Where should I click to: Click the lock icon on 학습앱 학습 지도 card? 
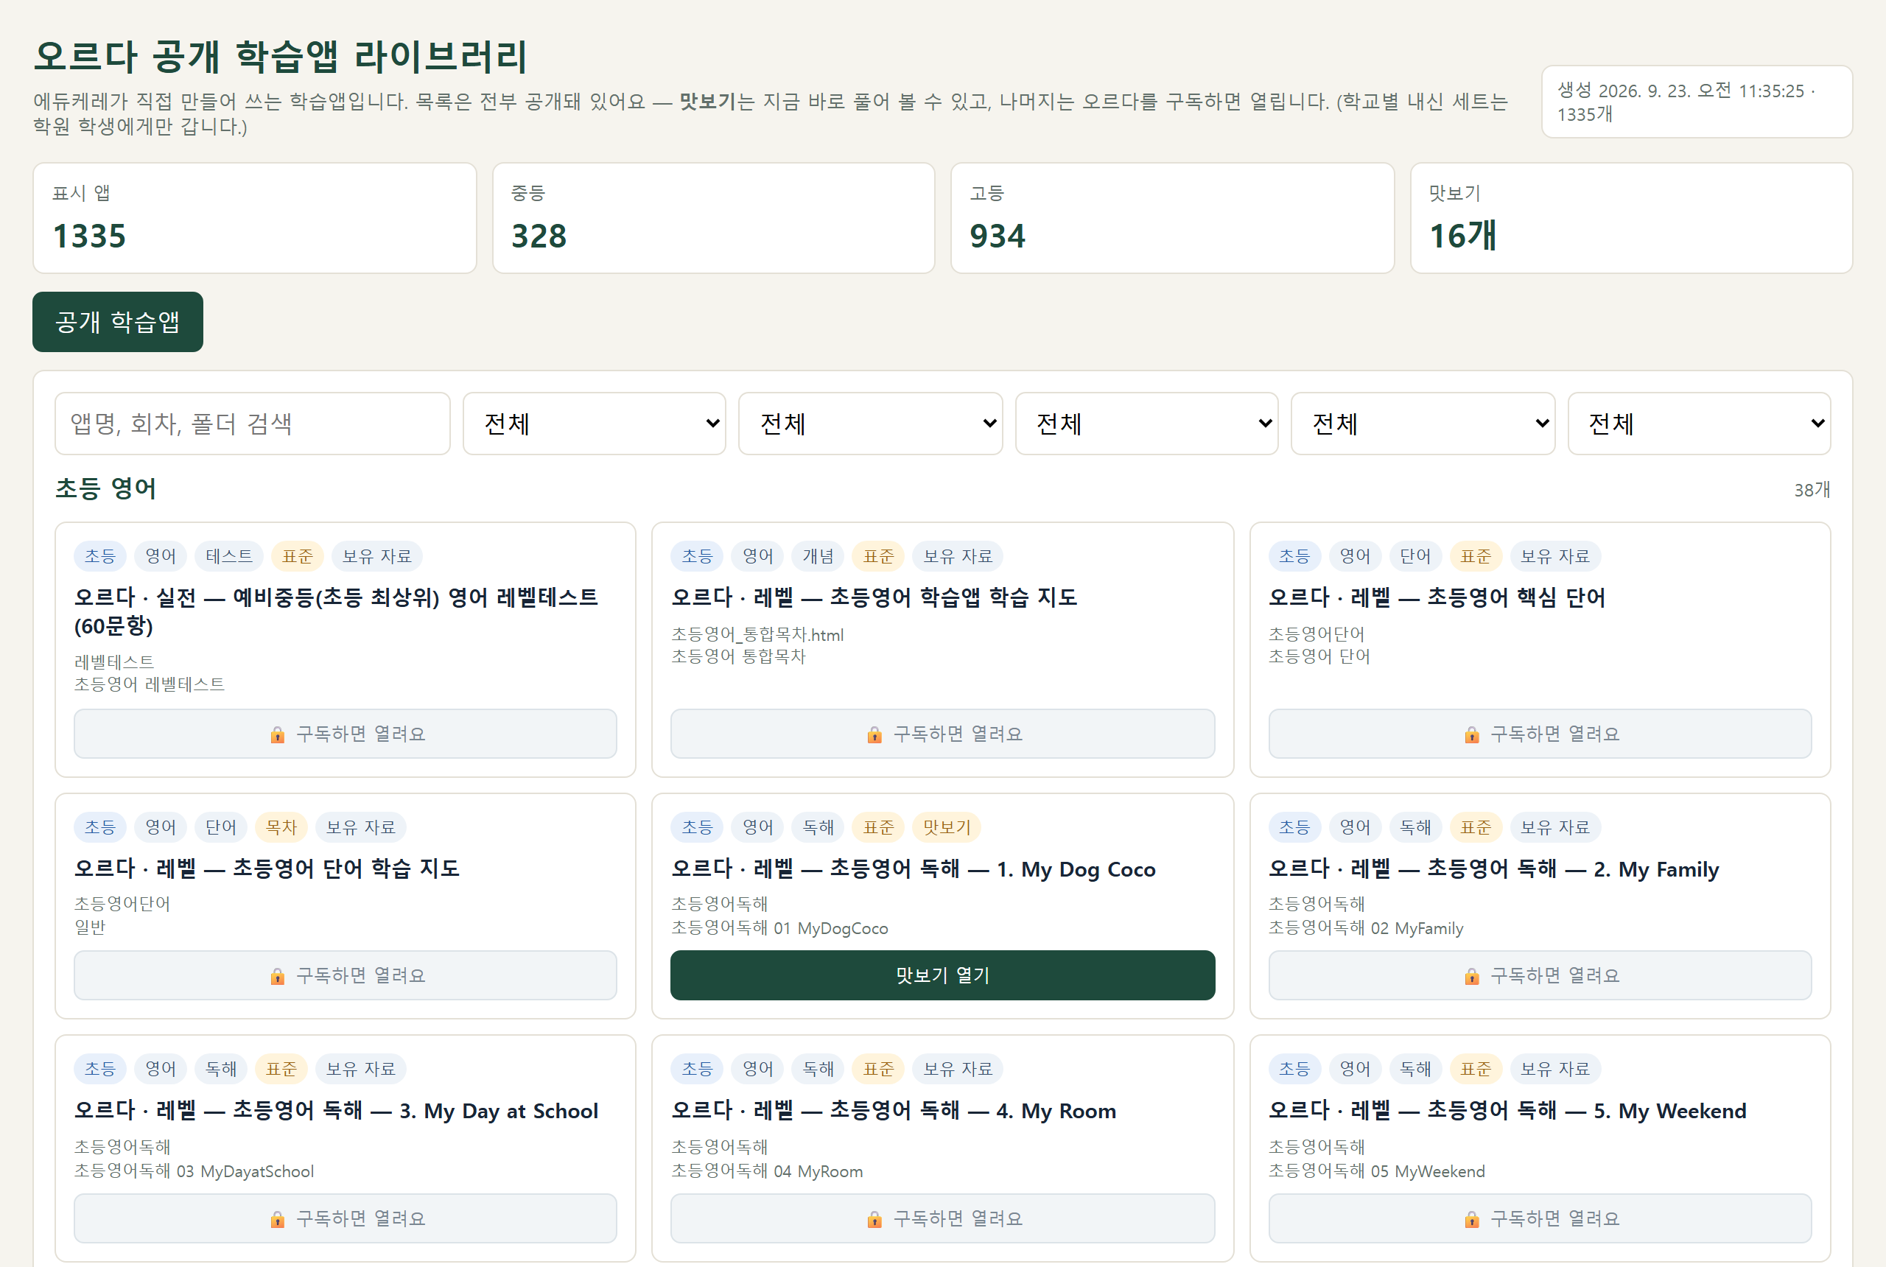click(874, 734)
